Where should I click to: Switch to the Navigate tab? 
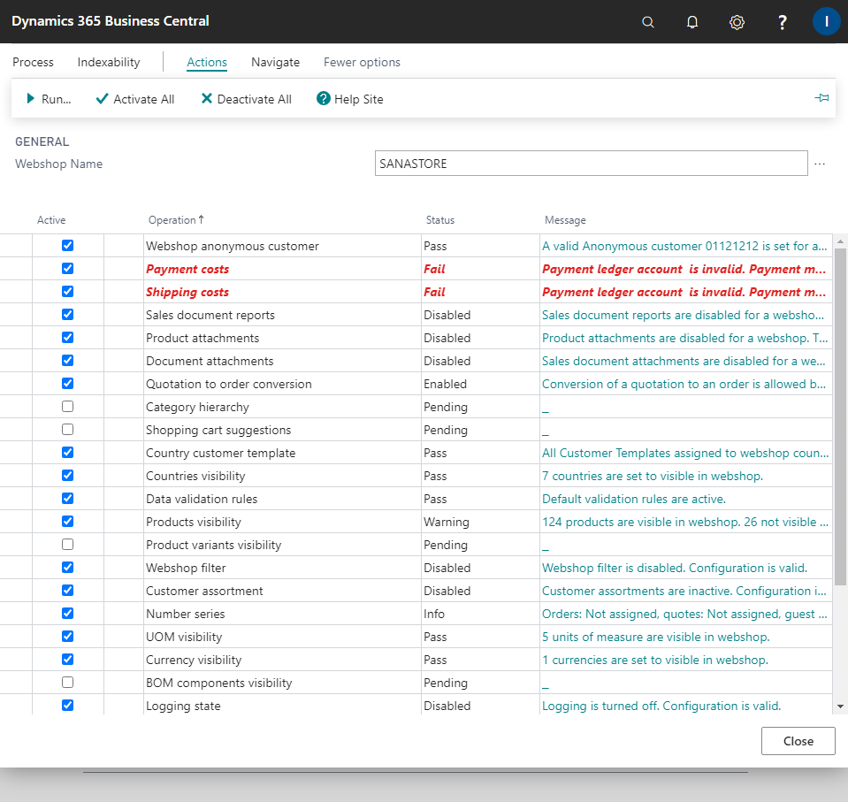pyautogui.click(x=275, y=62)
